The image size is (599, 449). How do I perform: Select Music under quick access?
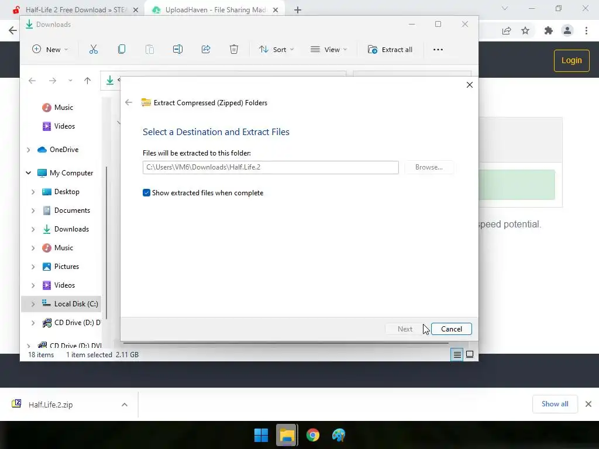coord(58,108)
